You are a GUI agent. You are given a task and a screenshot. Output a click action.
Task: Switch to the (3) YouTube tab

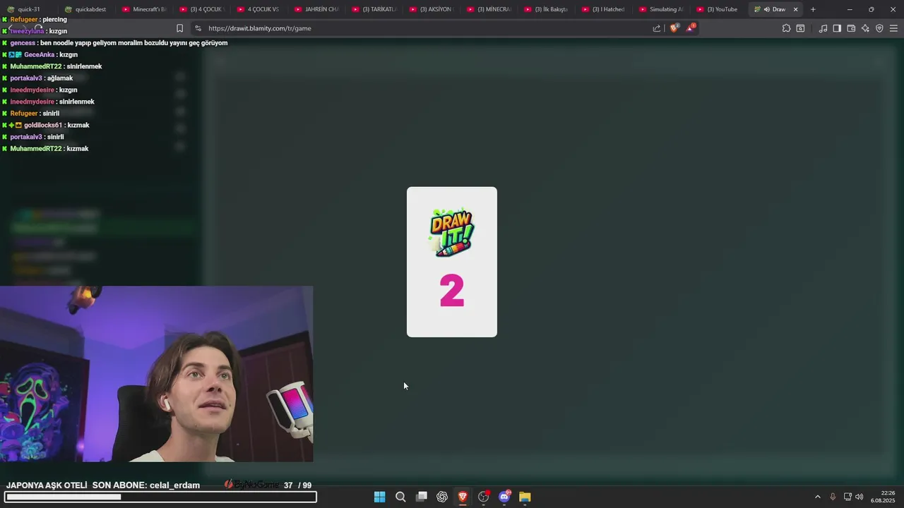tap(718, 9)
